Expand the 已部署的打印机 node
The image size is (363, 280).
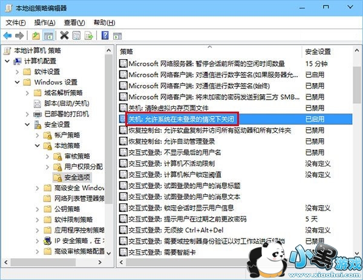pyautogui.click(x=27, y=114)
